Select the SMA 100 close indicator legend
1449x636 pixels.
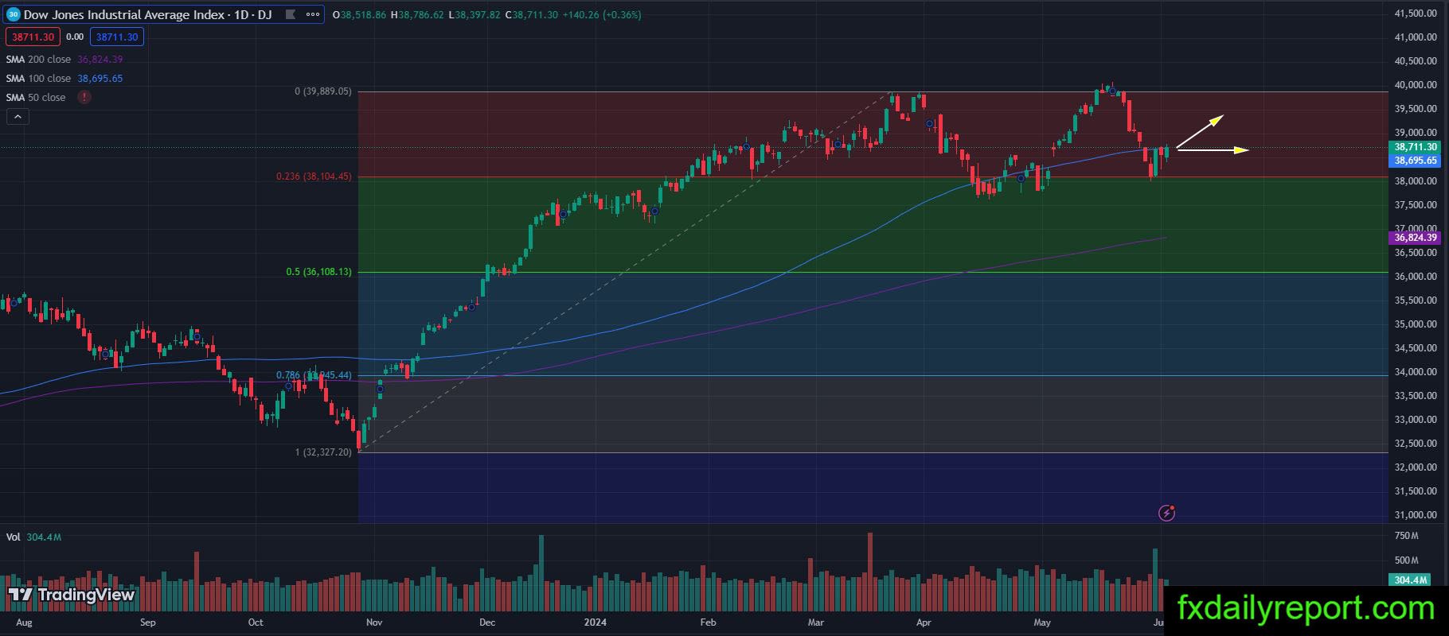pos(38,78)
